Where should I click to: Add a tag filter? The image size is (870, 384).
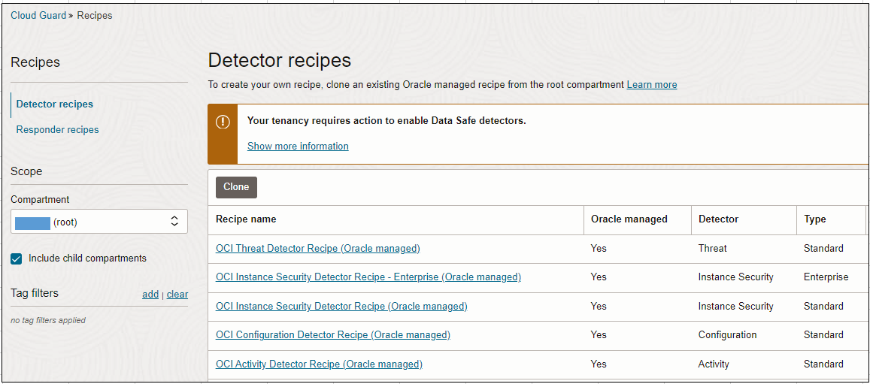(x=150, y=295)
